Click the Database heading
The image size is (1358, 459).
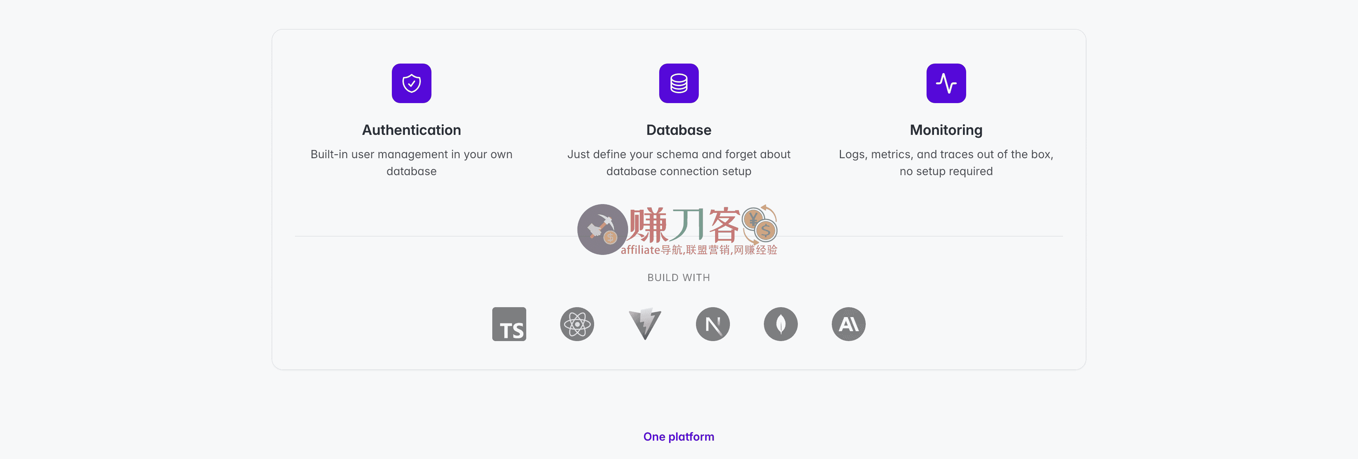[679, 130]
